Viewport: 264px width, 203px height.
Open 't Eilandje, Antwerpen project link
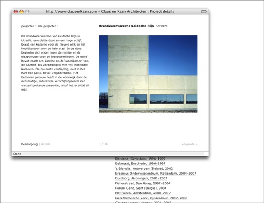(x=144, y=168)
